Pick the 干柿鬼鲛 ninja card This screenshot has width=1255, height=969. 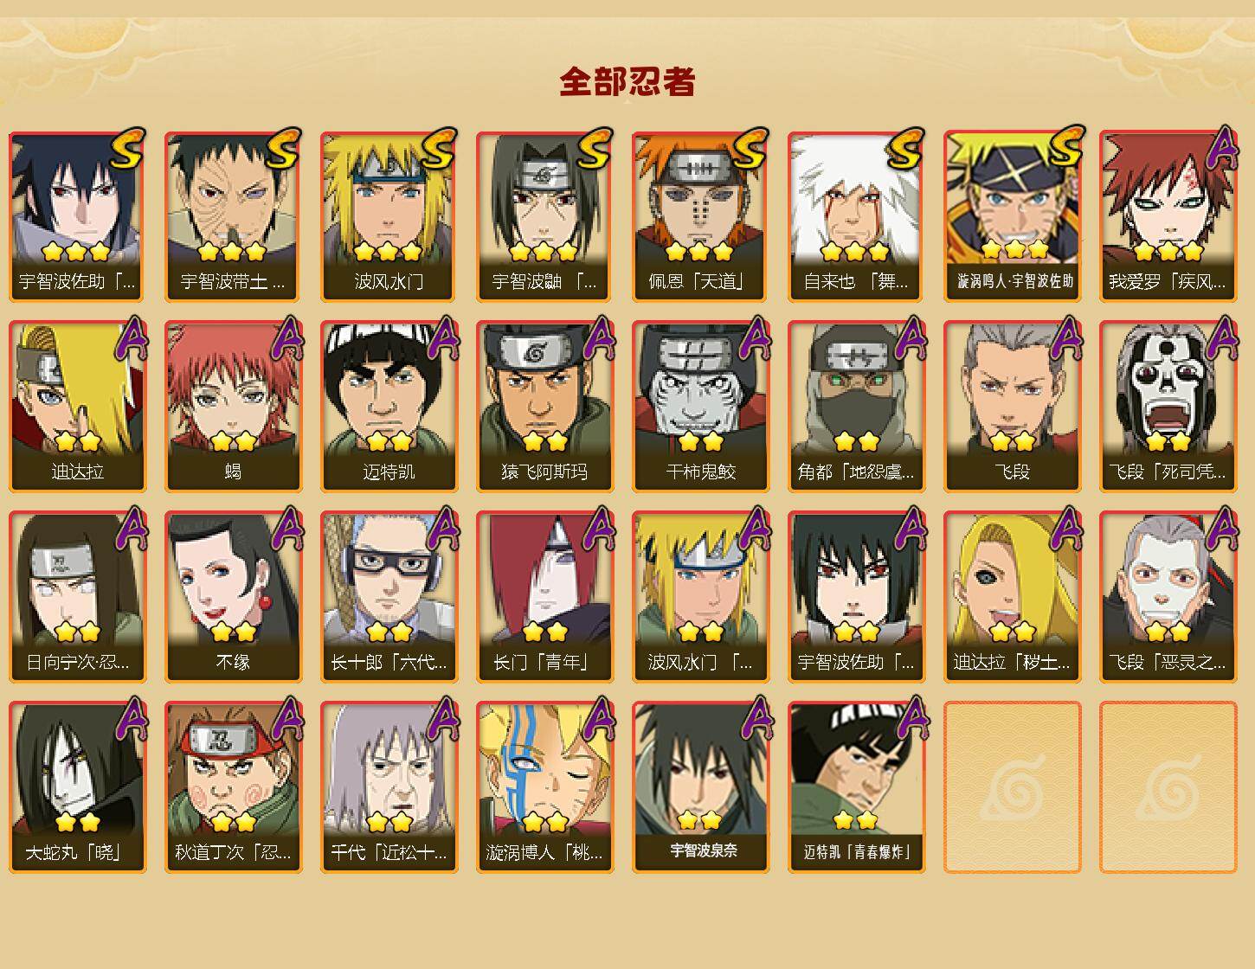[x=700, y=407]
